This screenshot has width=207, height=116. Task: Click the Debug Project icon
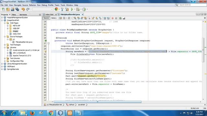78,9
